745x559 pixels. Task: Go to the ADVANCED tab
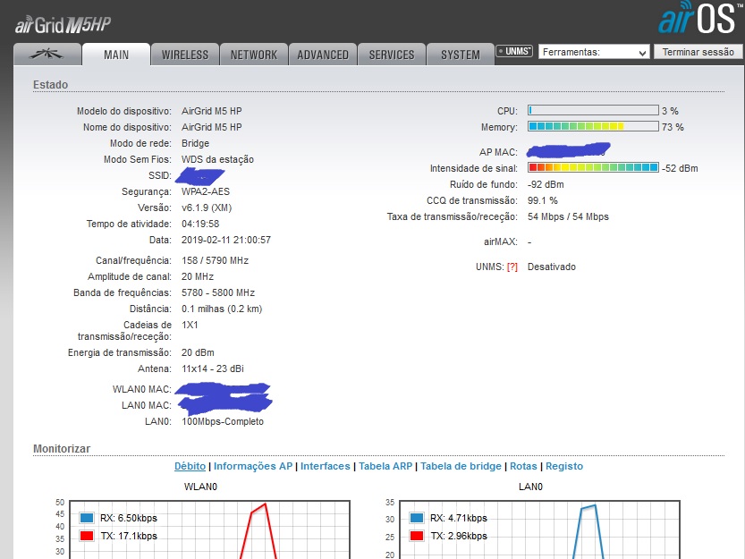click(323, 55)
